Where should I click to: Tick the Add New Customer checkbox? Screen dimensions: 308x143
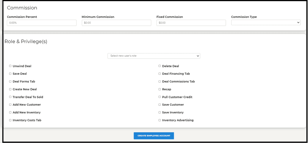[10, 105]
